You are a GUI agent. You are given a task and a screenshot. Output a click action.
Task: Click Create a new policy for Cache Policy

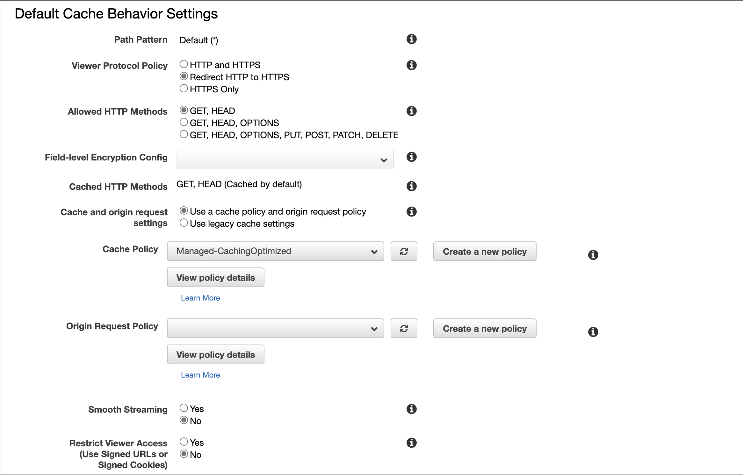point(485,252)
